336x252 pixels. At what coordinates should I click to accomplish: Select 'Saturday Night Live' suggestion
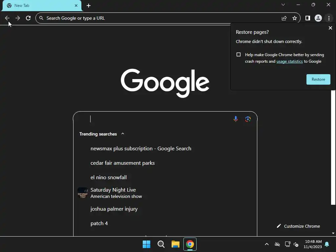click(165, 193)
